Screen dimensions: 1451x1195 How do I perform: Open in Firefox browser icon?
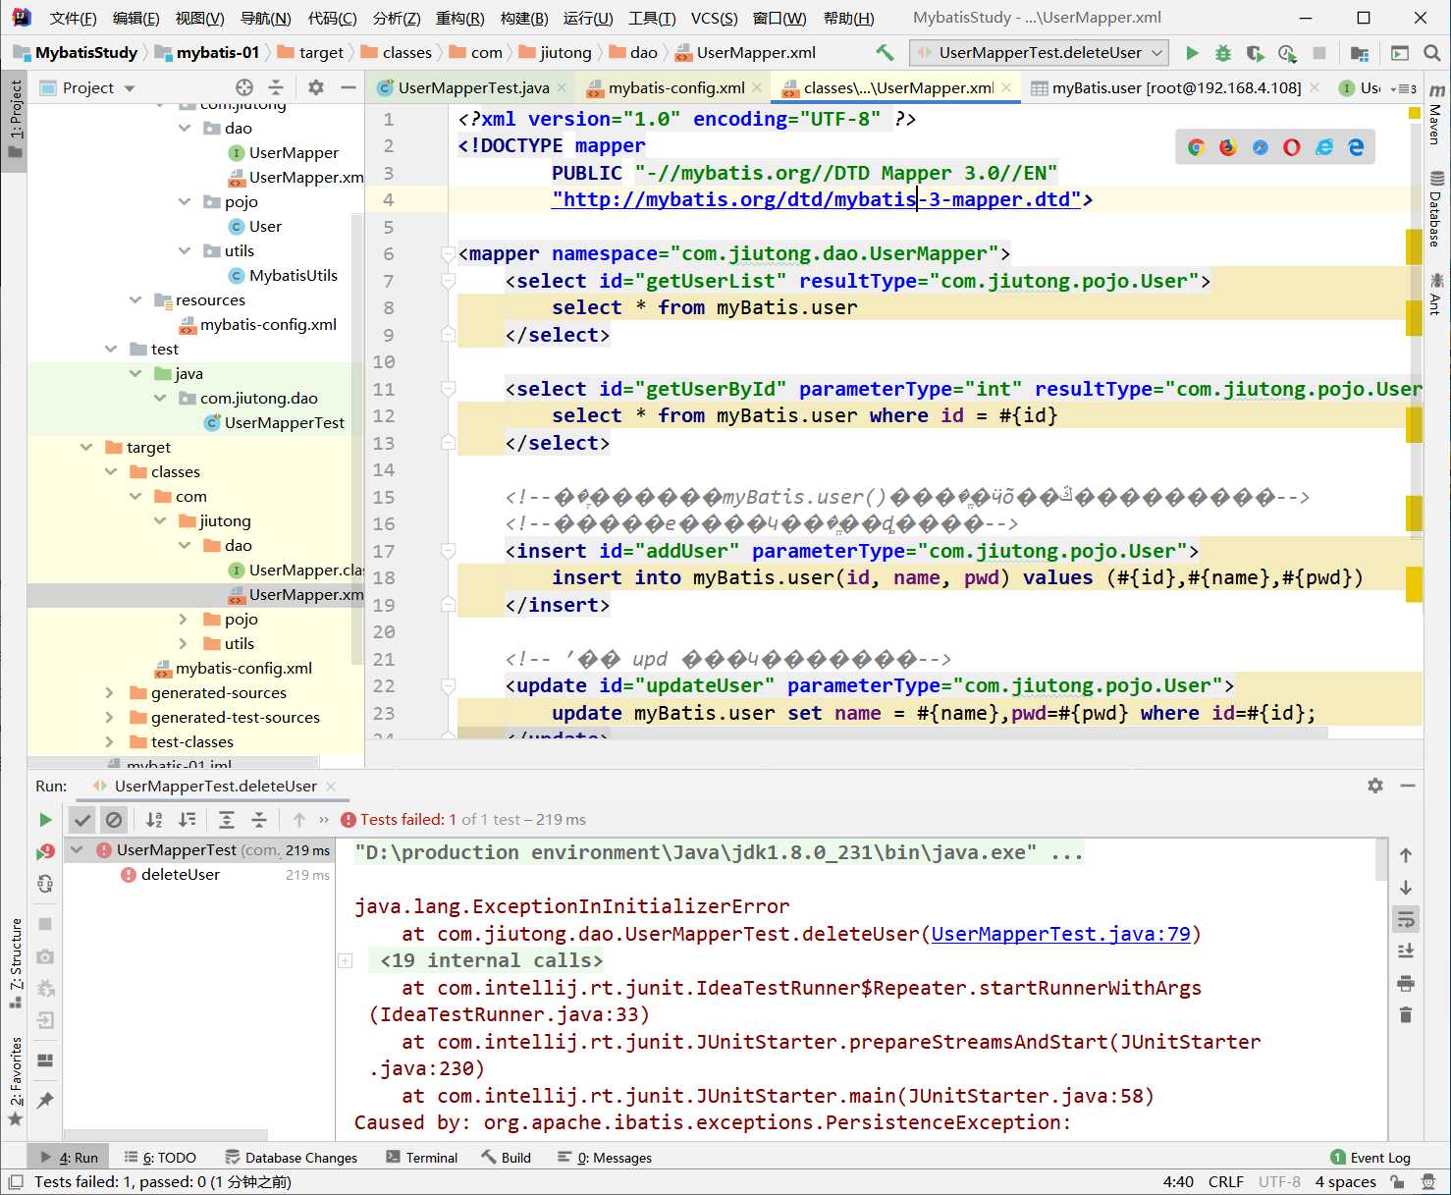pyautogui.click(x=1228, y=147)
